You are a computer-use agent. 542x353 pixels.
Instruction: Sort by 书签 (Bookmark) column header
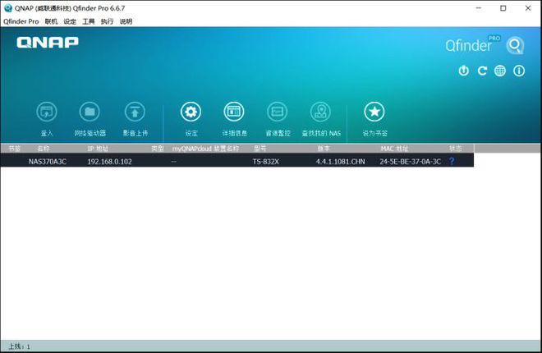[x=15, y=149]
